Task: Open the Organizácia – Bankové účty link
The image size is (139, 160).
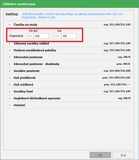Action: click(x=39, y=17)
